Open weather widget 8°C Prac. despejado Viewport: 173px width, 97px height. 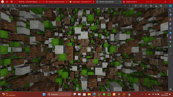9,94
